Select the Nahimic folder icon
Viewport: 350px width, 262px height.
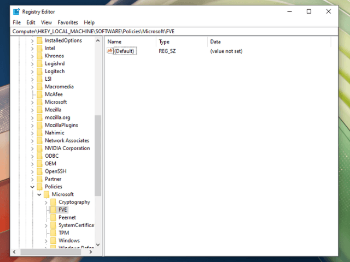[x=39, y=133]
